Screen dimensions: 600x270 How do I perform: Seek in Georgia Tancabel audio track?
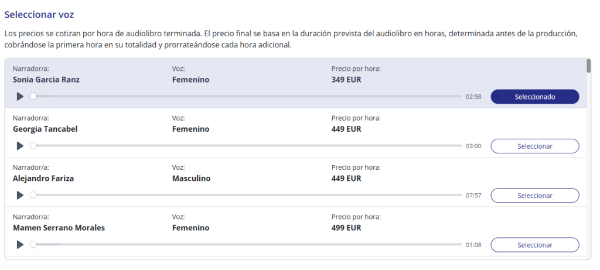coord(246,145)
